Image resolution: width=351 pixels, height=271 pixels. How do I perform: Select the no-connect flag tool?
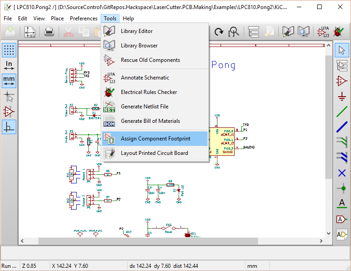coord(342,173)
